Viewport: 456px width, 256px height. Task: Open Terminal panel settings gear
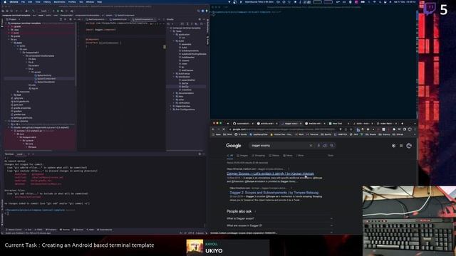point(199,154)
